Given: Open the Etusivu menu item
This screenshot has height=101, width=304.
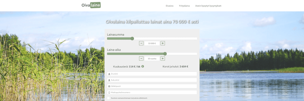Looking at the screenshot, I should [x=169, y=6].
